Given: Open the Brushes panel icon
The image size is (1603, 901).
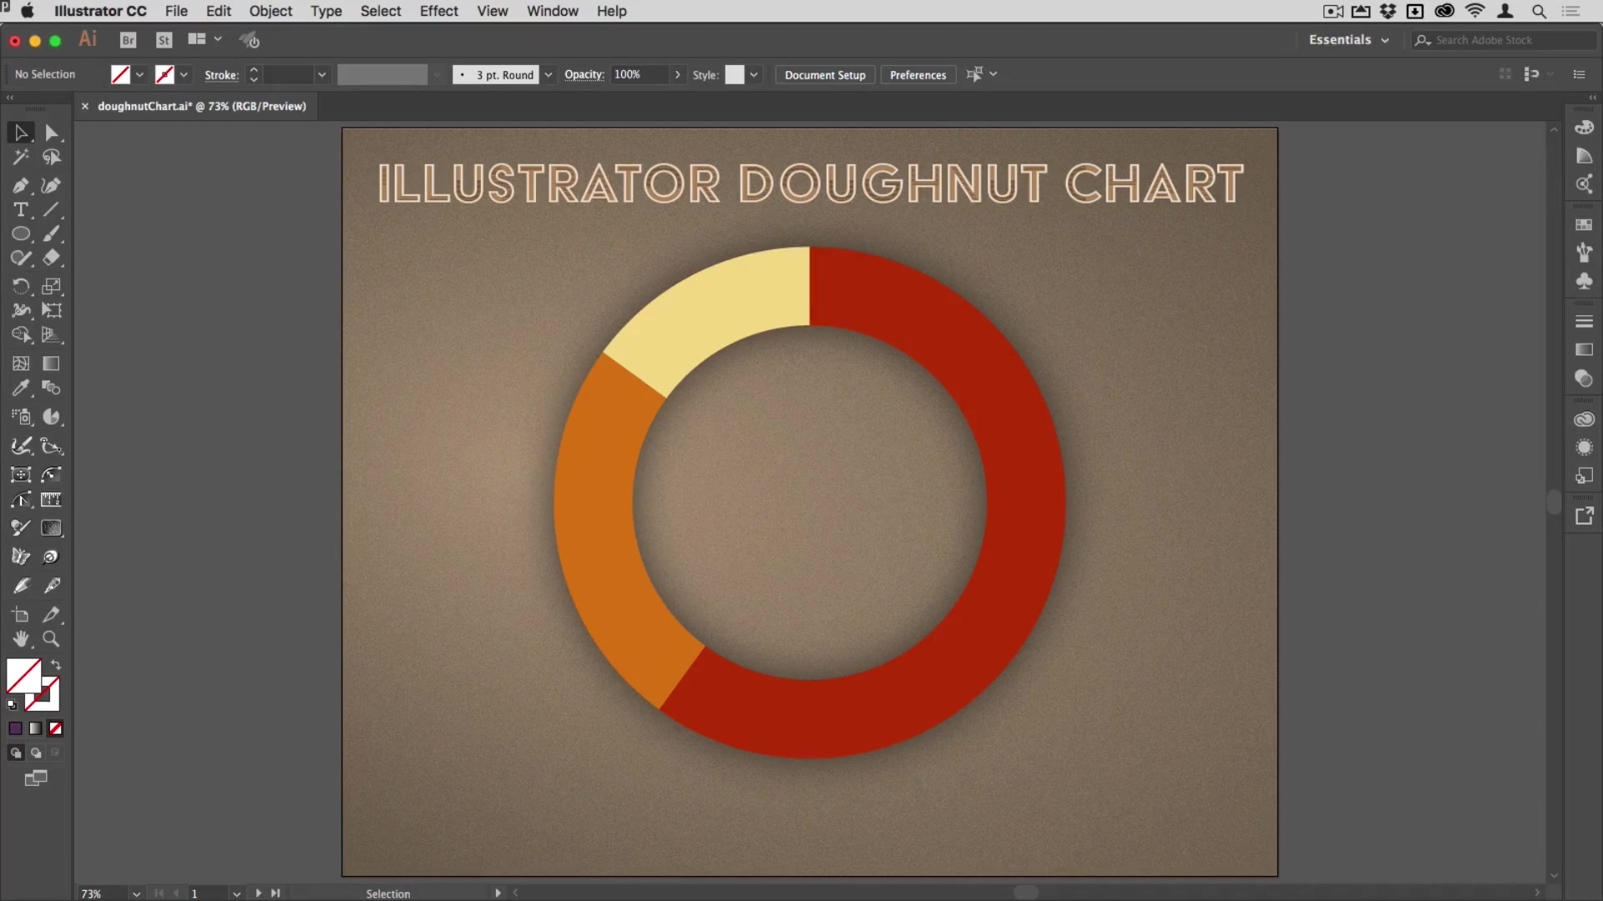Looking at the screenshot, I should click(x=1584, y=253).
